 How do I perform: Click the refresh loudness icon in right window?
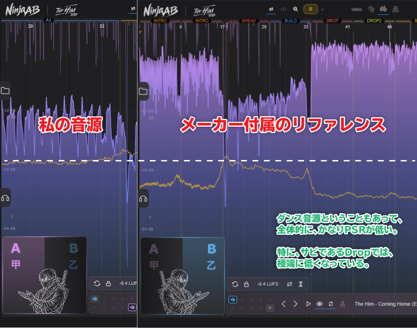pyautogui.click(x=235, y=284)
